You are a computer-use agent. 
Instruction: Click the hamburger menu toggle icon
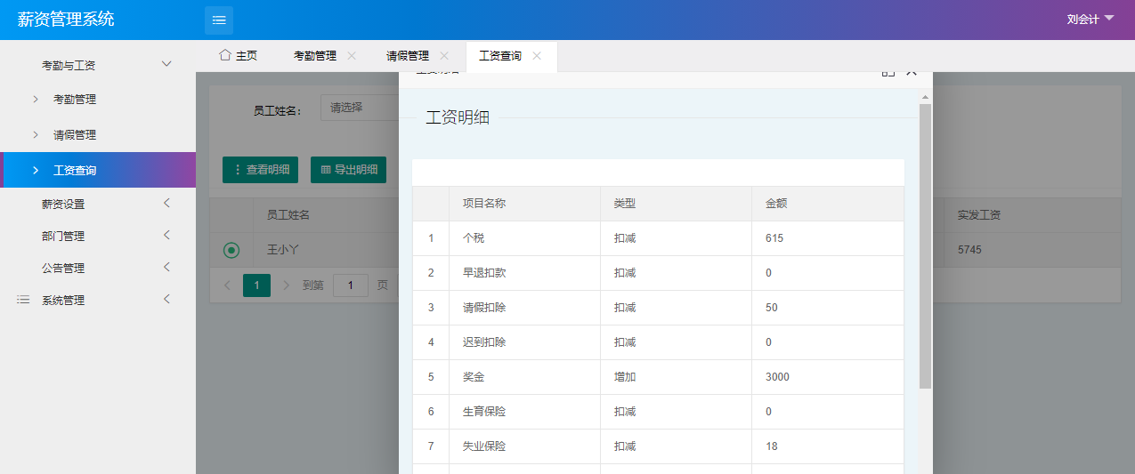coord(219,20)
